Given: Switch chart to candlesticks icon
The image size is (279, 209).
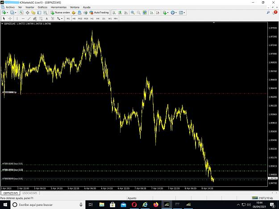Looking at the screenshot, I should [120, 12].
